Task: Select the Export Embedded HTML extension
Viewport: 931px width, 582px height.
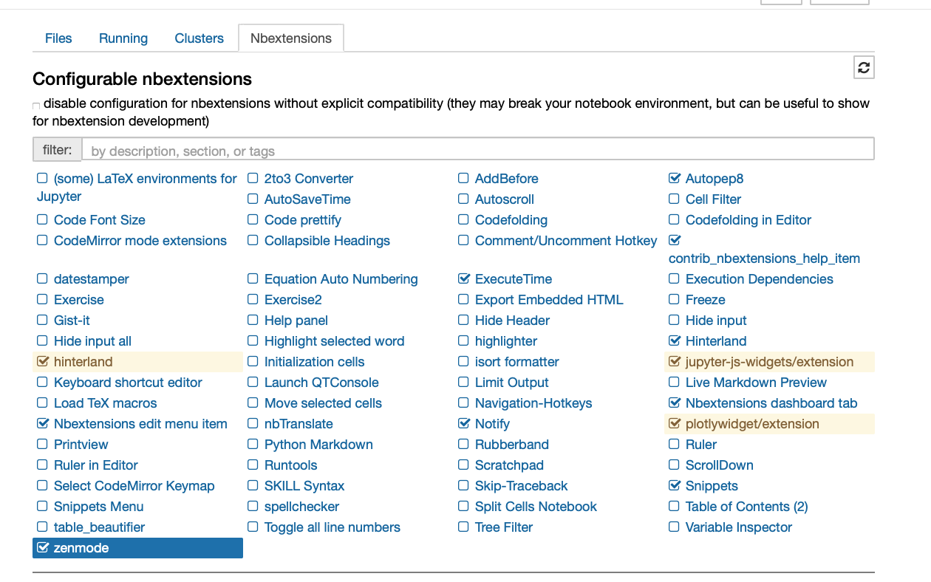Action: [549, 300]
